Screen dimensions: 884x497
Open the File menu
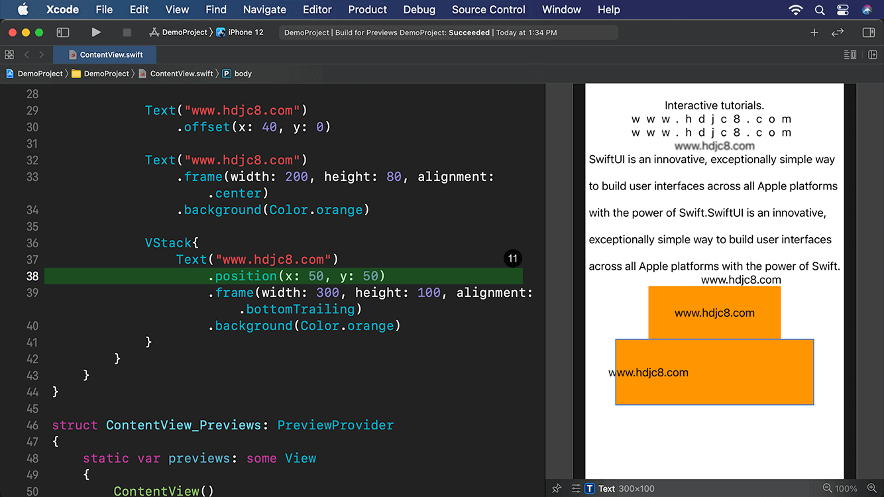pos(104,9)
